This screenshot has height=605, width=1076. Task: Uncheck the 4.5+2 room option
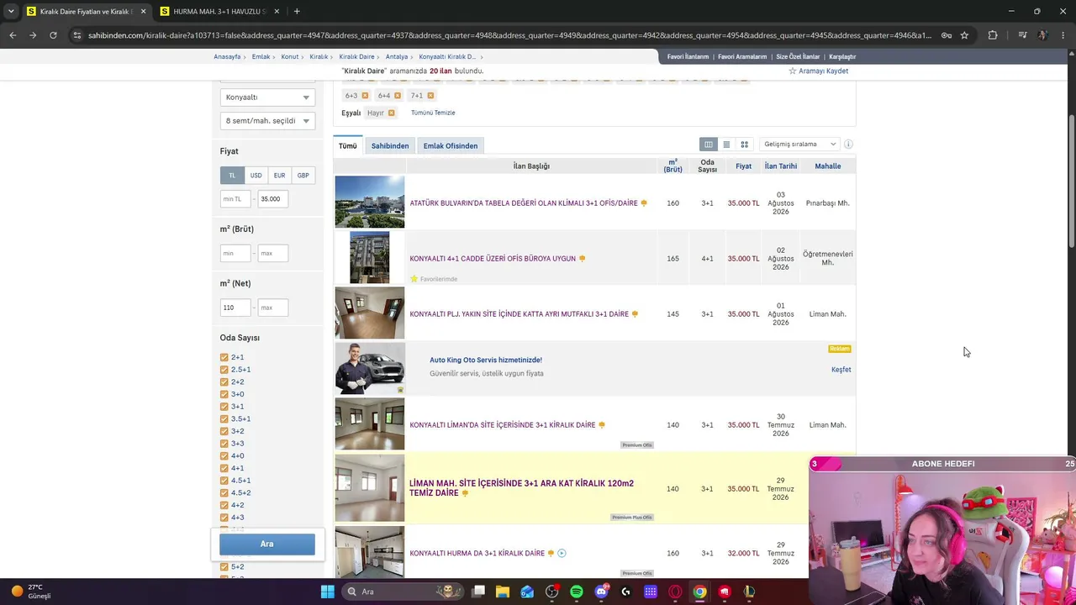click(224, 492)
